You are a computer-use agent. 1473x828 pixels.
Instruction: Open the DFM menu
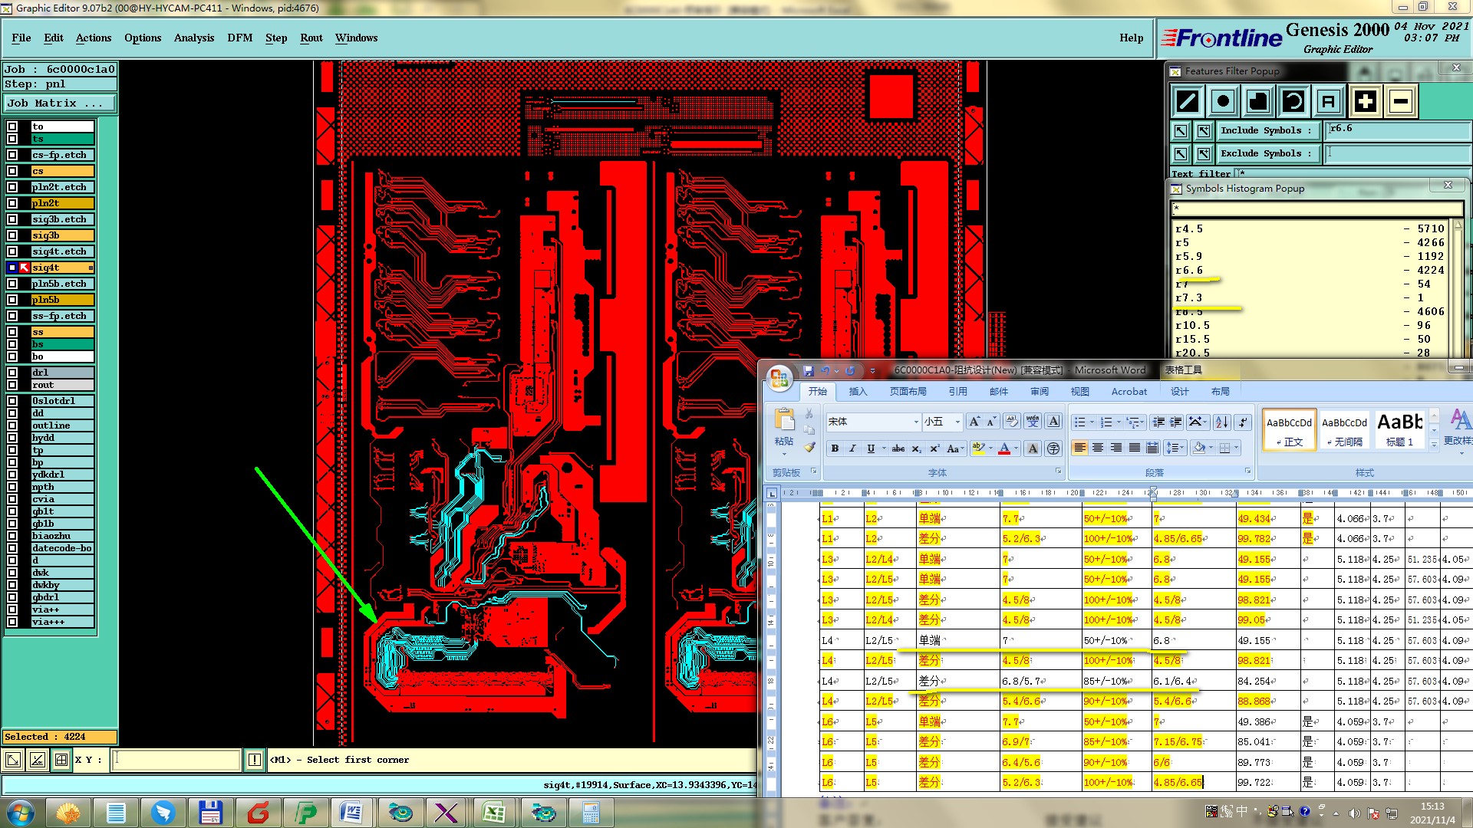(x=239, y=38)
